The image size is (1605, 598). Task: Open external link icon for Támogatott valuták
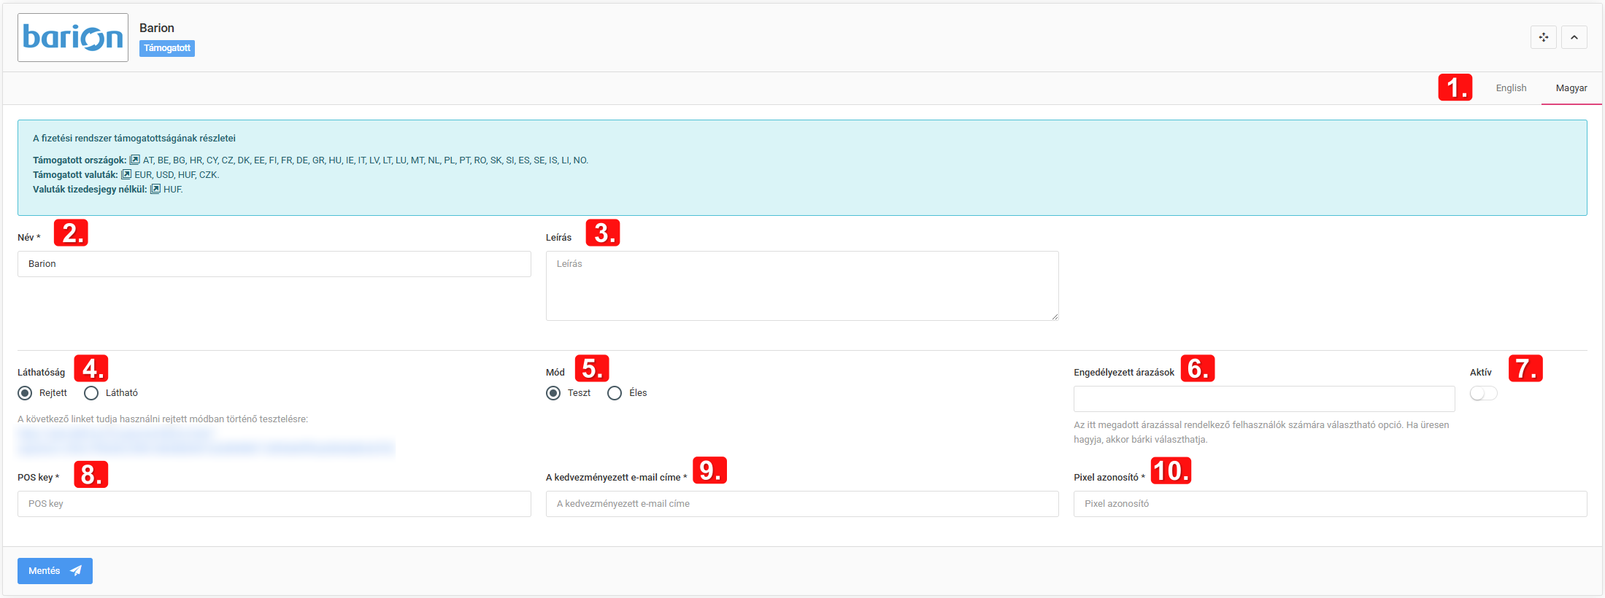pyautogui.click(x=126, y=174)
